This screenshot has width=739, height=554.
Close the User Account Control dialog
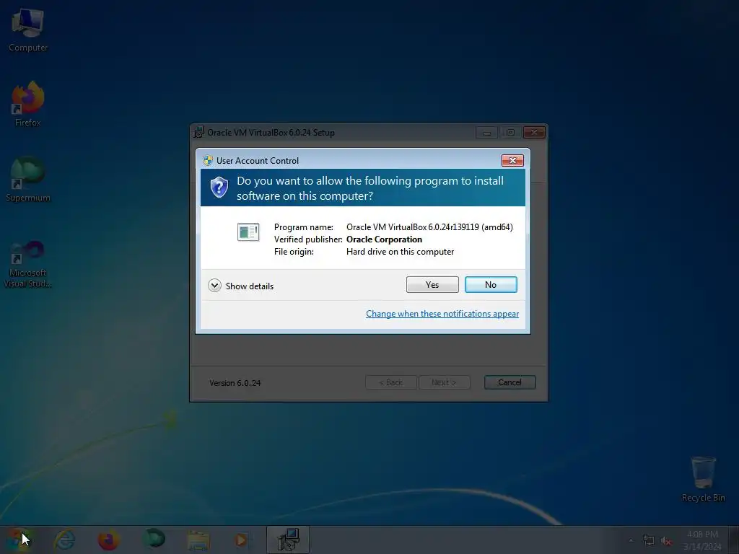(x=512, y=161)
